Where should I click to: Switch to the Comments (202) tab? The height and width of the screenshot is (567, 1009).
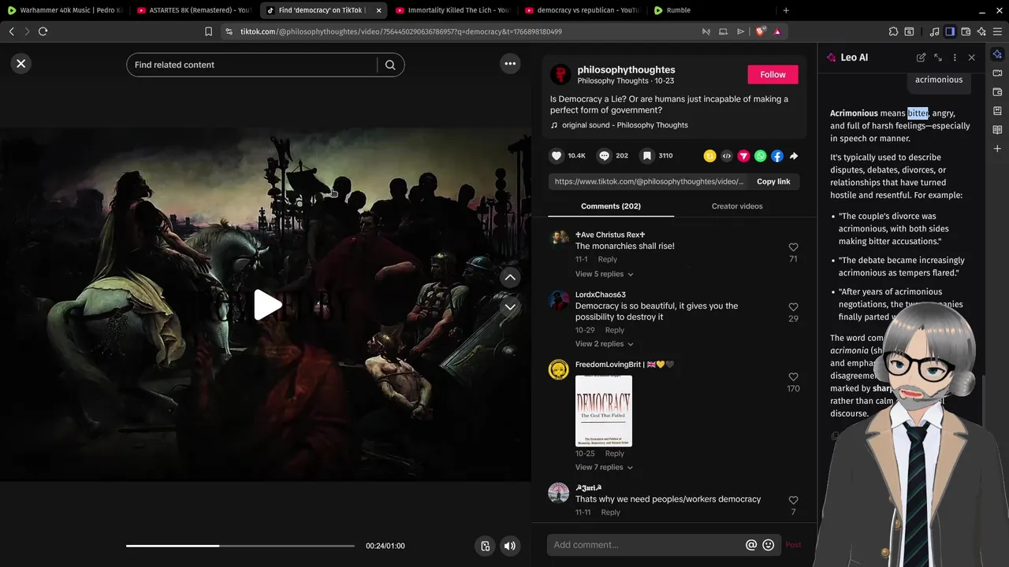pos(611,206)
